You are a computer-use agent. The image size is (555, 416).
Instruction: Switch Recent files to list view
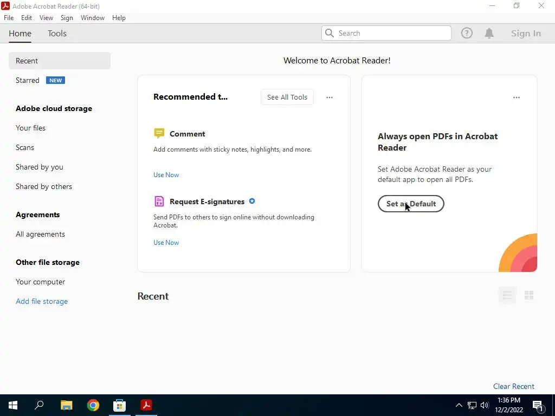[x=507, y=295]
